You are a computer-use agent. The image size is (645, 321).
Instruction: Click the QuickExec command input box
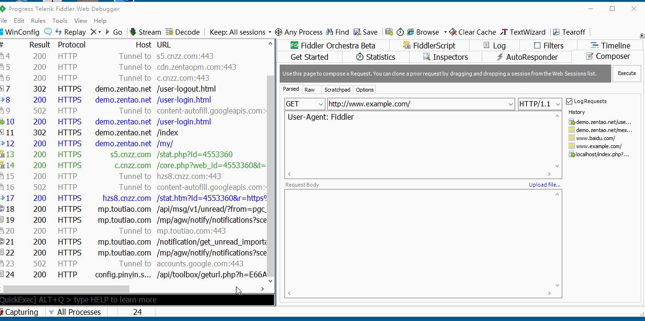point(137,300)
